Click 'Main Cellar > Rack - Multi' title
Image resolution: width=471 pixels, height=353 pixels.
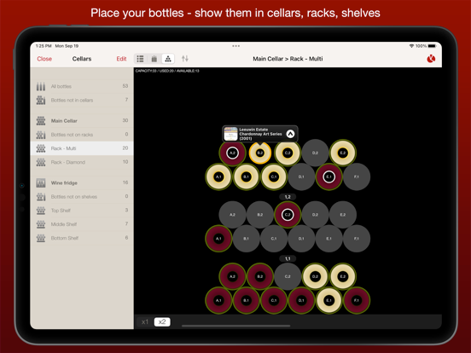click(x=288, y=59)
